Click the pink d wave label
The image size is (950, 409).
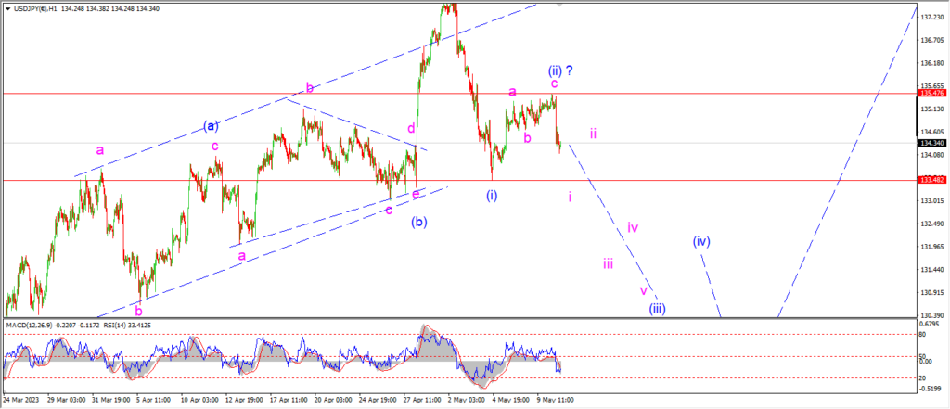pyautogui.click(x=411, y=128)
